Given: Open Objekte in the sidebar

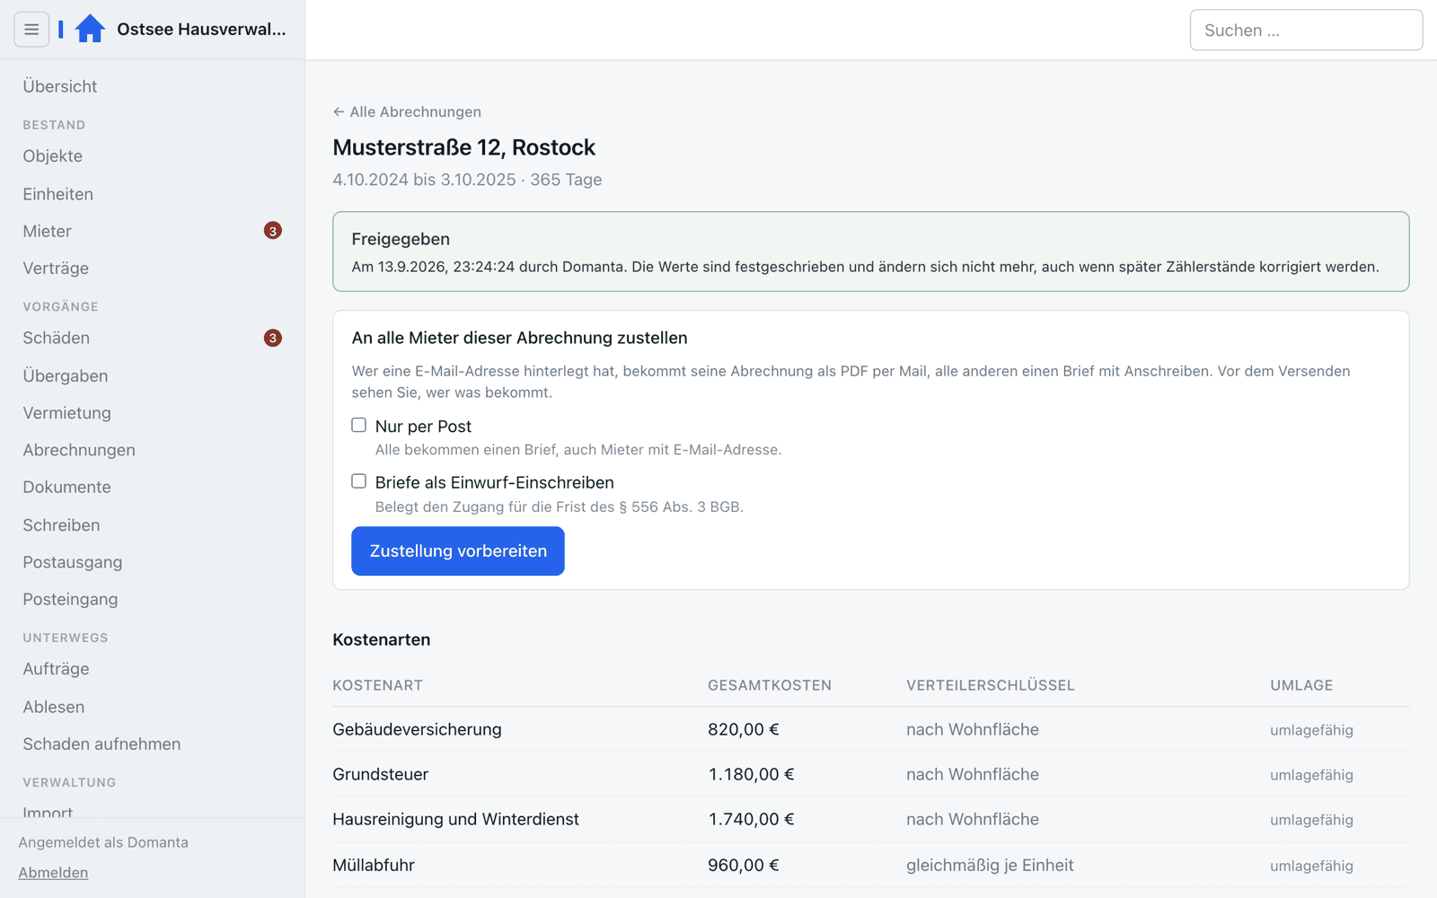Looking at the screenshot, I should pyautogui.click(x=53, y=156).
